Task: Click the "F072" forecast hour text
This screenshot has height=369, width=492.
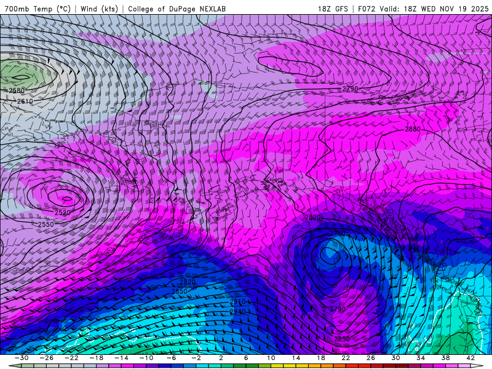Action: (367, 9)
